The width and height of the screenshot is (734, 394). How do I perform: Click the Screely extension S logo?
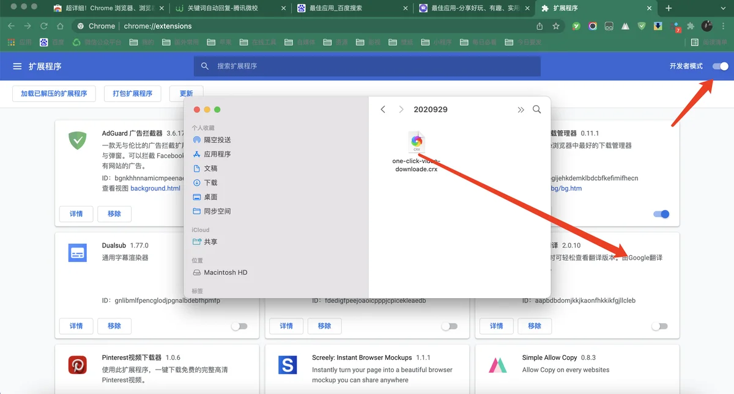click(287, 365)
